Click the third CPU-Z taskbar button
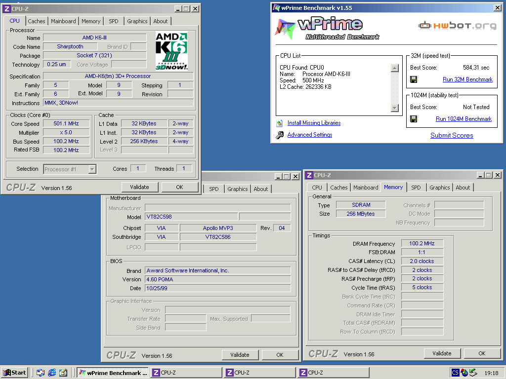 [334, 373]
